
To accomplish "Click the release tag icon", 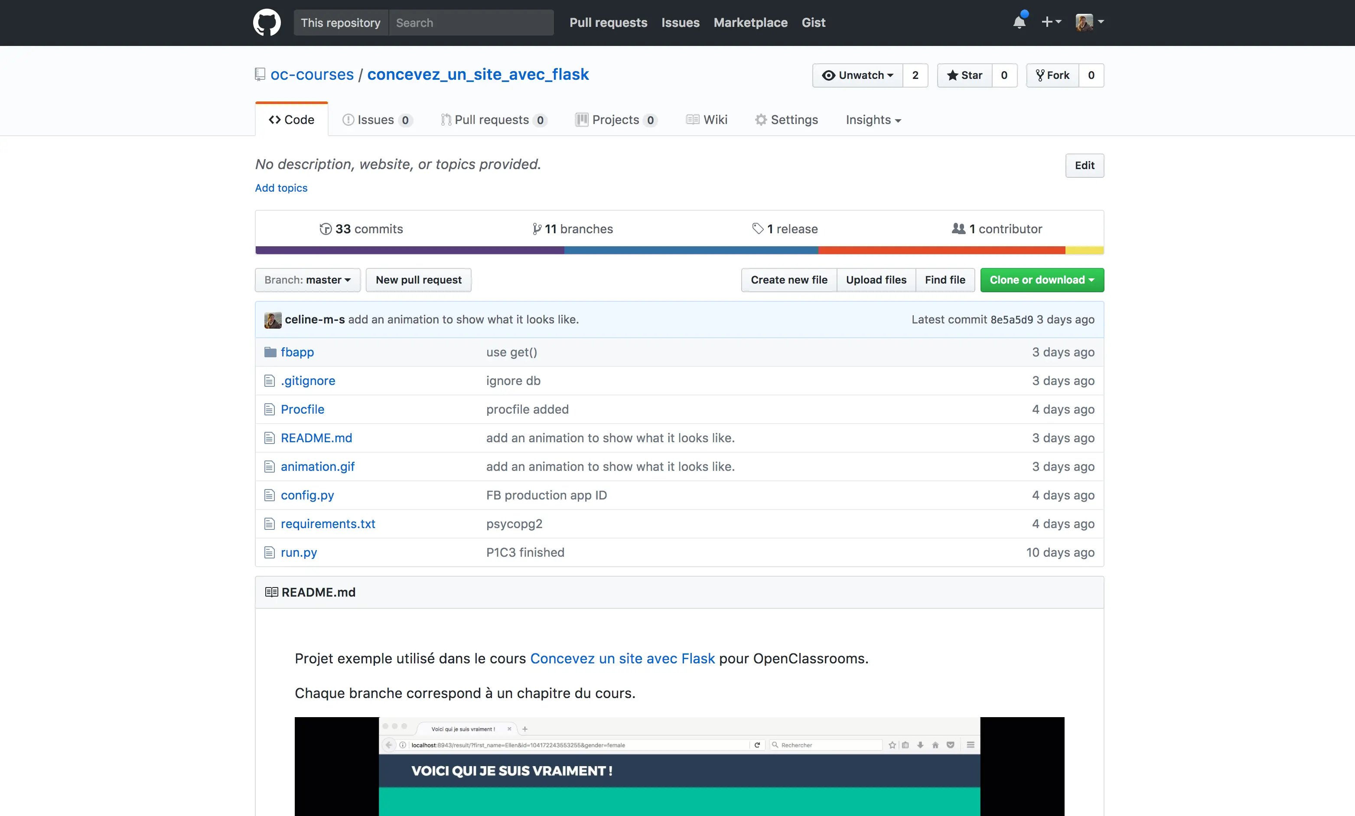I will 758,229.
